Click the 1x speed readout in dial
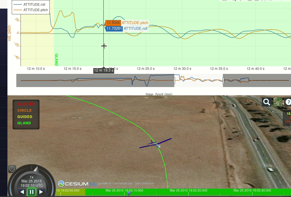The height and width of the screenshot is (197, 291). (x=32, y=177)
